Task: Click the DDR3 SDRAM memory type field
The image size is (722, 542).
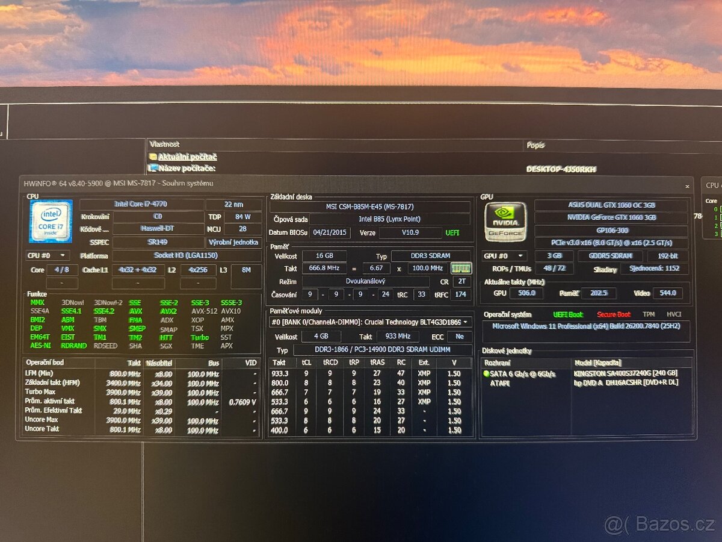Action: (x=431, y=256)
